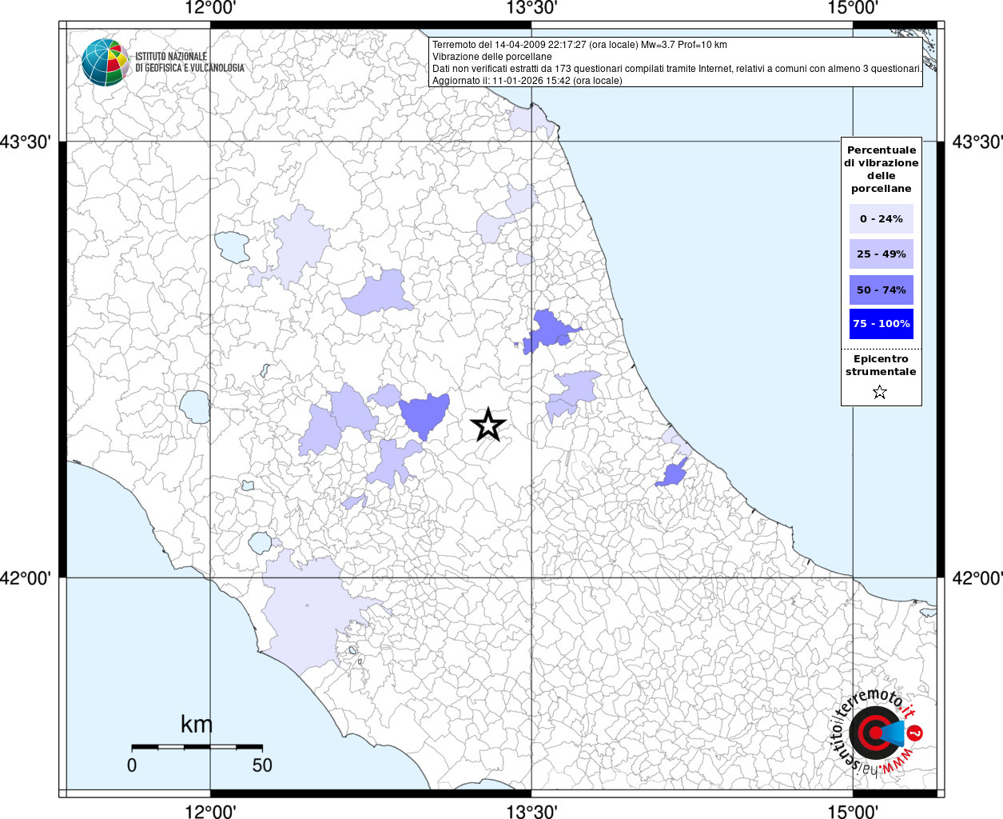The width and height of the screenshot is (1003, 819).
Task: Click the 'Vibrazione delle porcellane' subtitle
Action: 492,57
